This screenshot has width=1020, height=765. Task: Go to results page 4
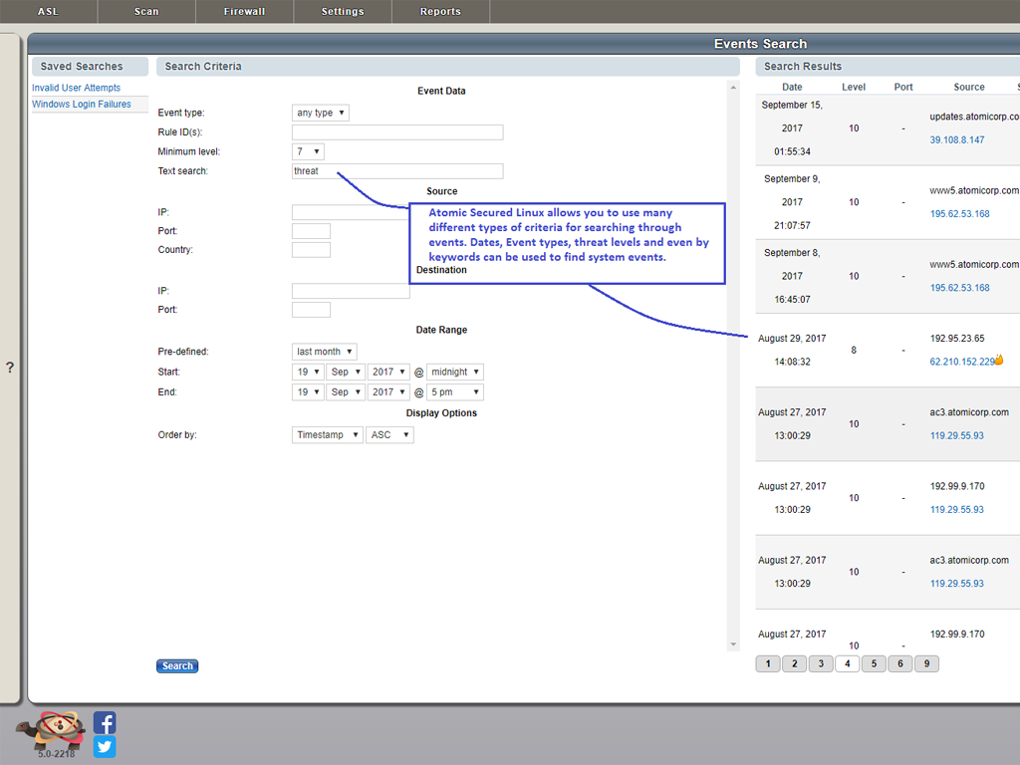pyautogui.click(x=847, y=663)
